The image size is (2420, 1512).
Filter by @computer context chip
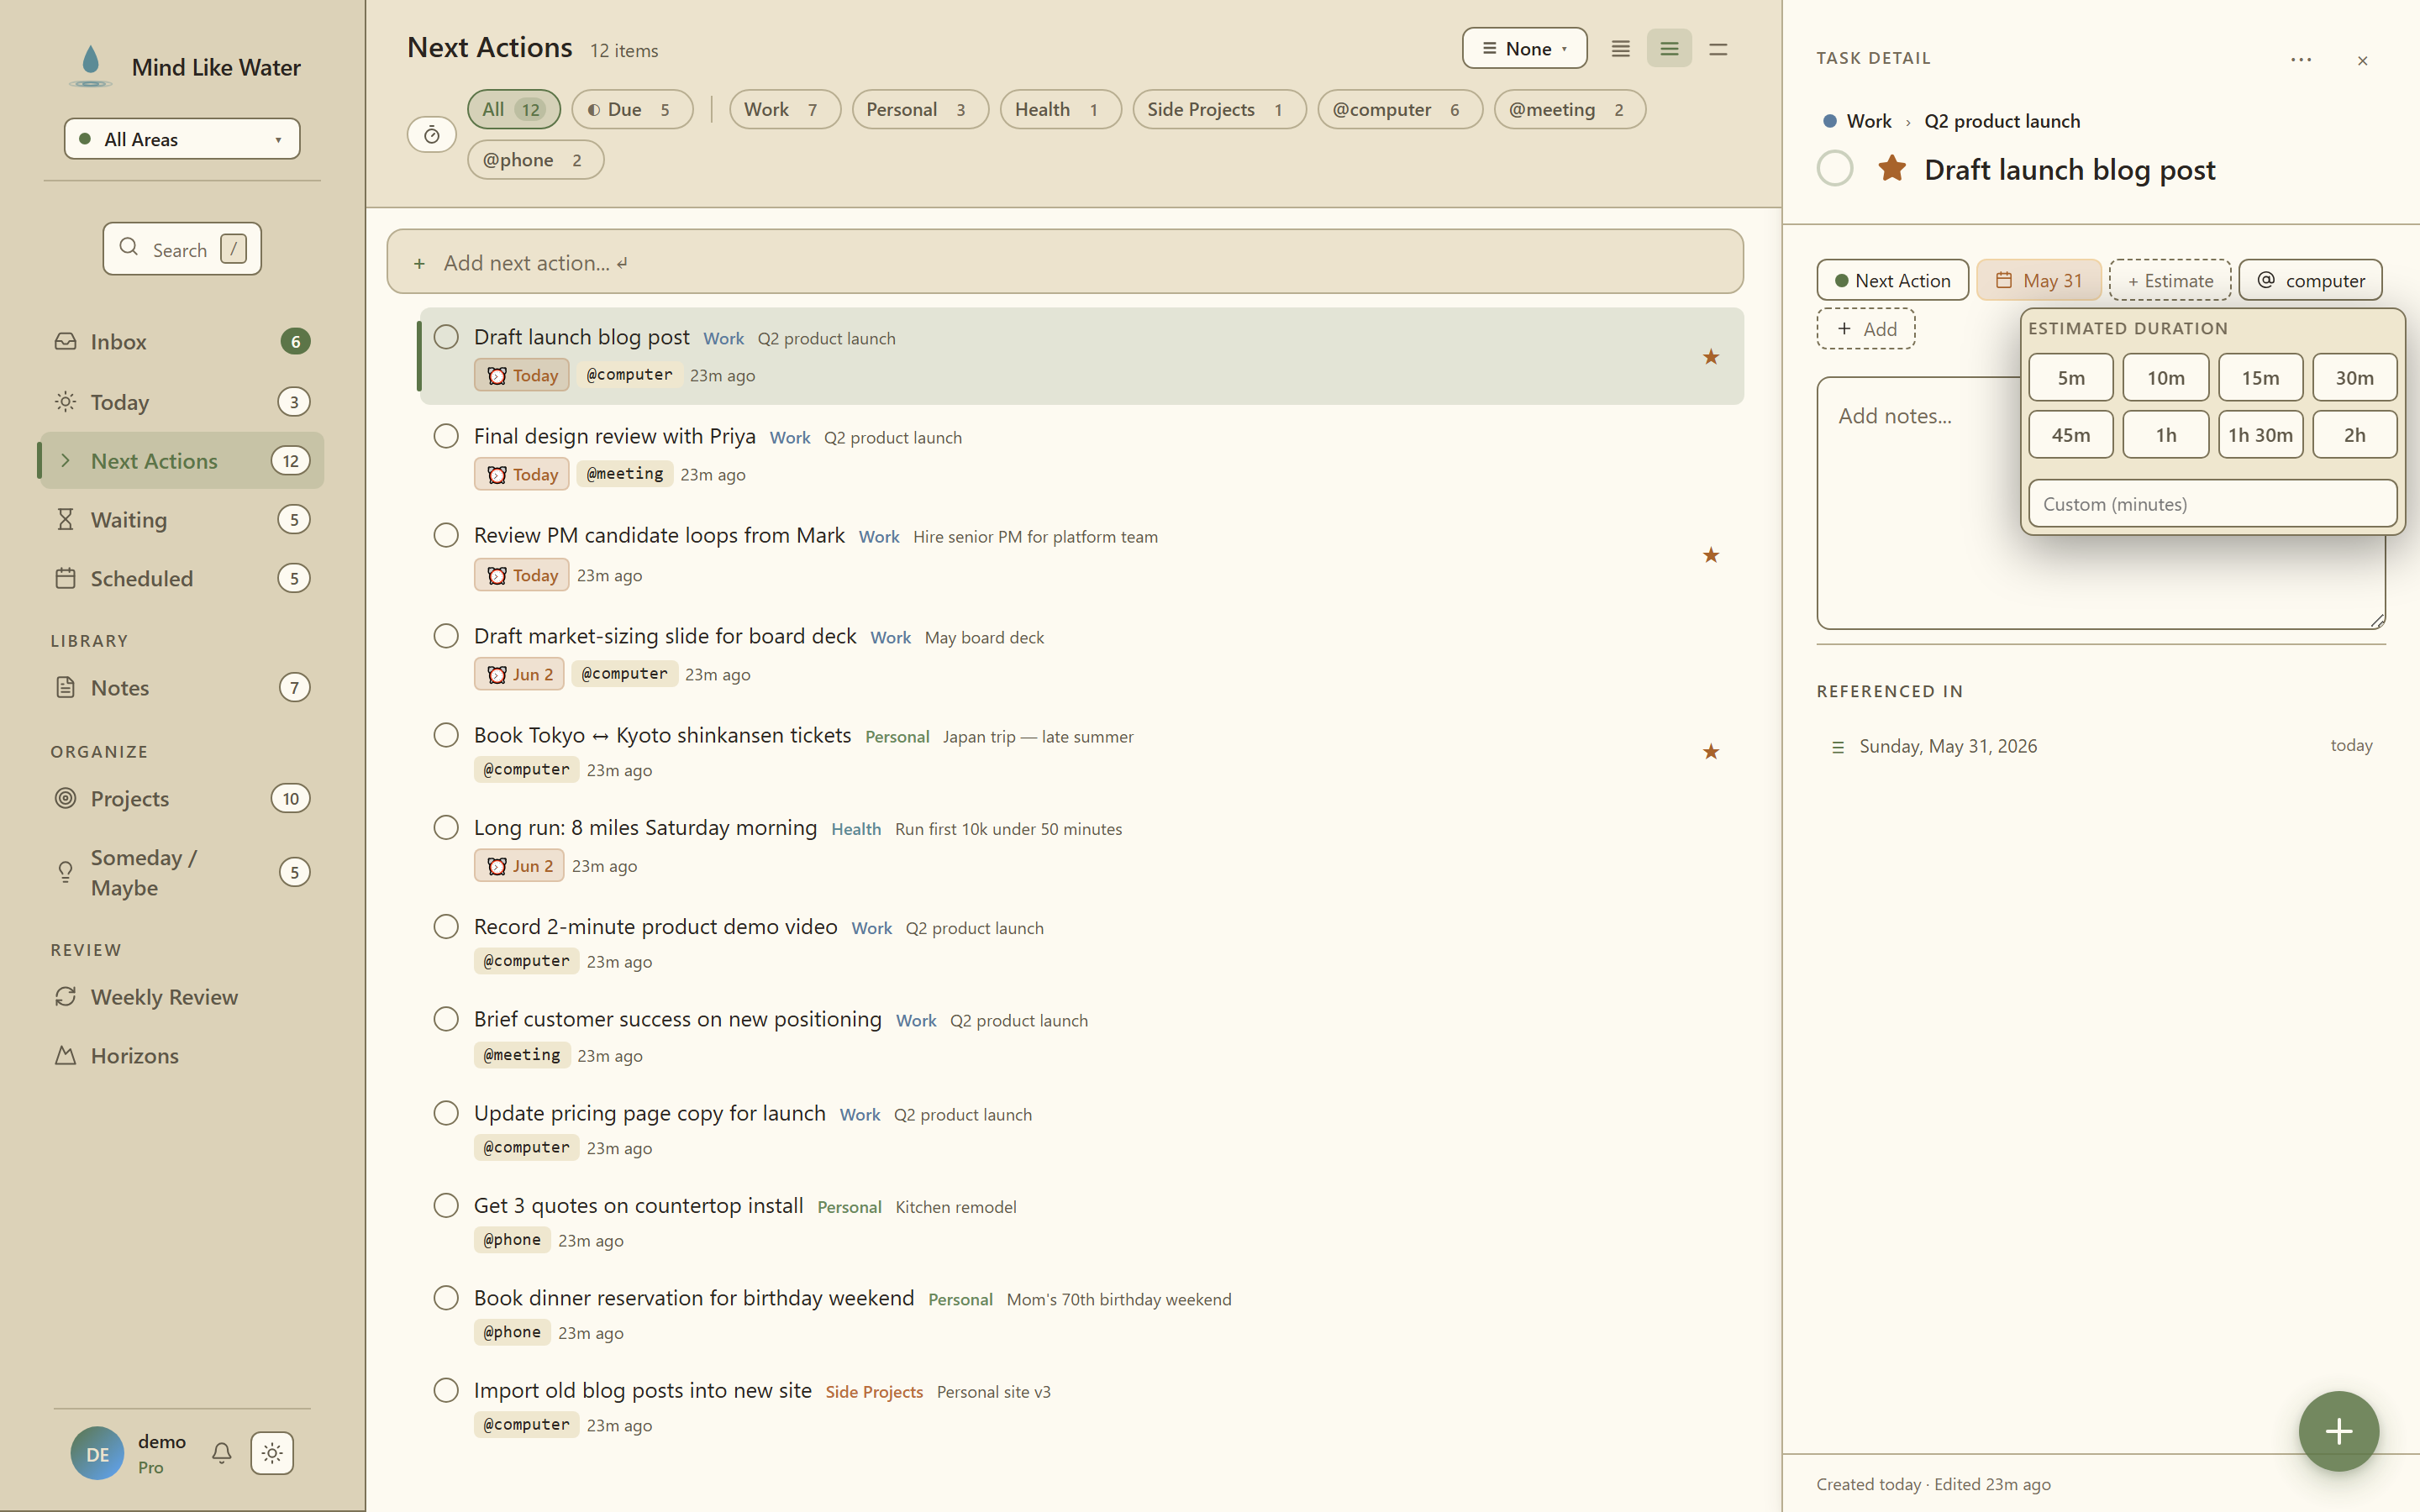[1400, 109]
